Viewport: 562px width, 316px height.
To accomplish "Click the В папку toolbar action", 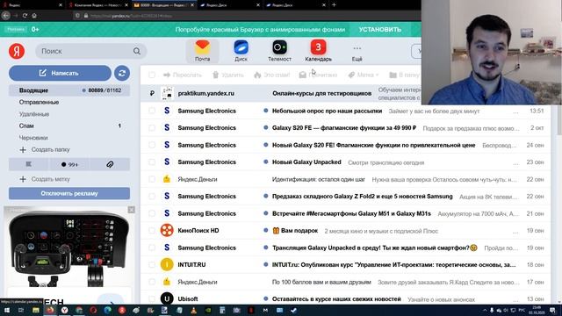I will click(x=404, y=75).
